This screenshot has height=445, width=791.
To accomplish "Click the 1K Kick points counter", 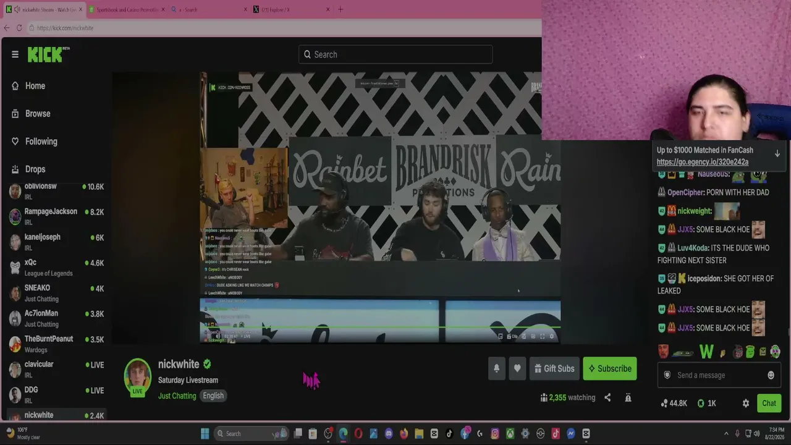I will click(706, 403).
